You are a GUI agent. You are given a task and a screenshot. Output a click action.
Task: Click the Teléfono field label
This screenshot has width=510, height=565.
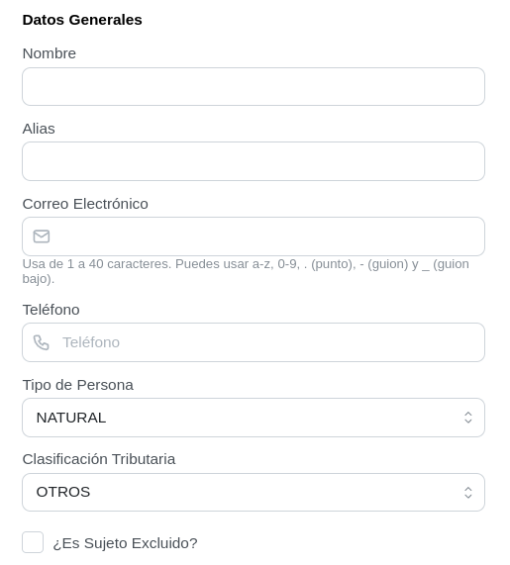pyautogui.click(x=51, y=310)
